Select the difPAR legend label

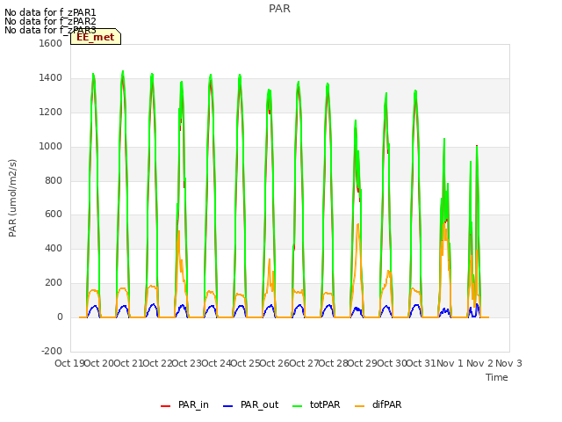[386, 404]
